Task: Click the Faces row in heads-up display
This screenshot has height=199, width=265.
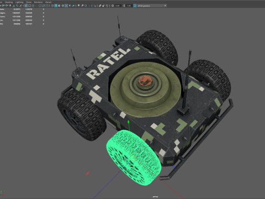Action: pyautogui.click(x=22, y=17)
